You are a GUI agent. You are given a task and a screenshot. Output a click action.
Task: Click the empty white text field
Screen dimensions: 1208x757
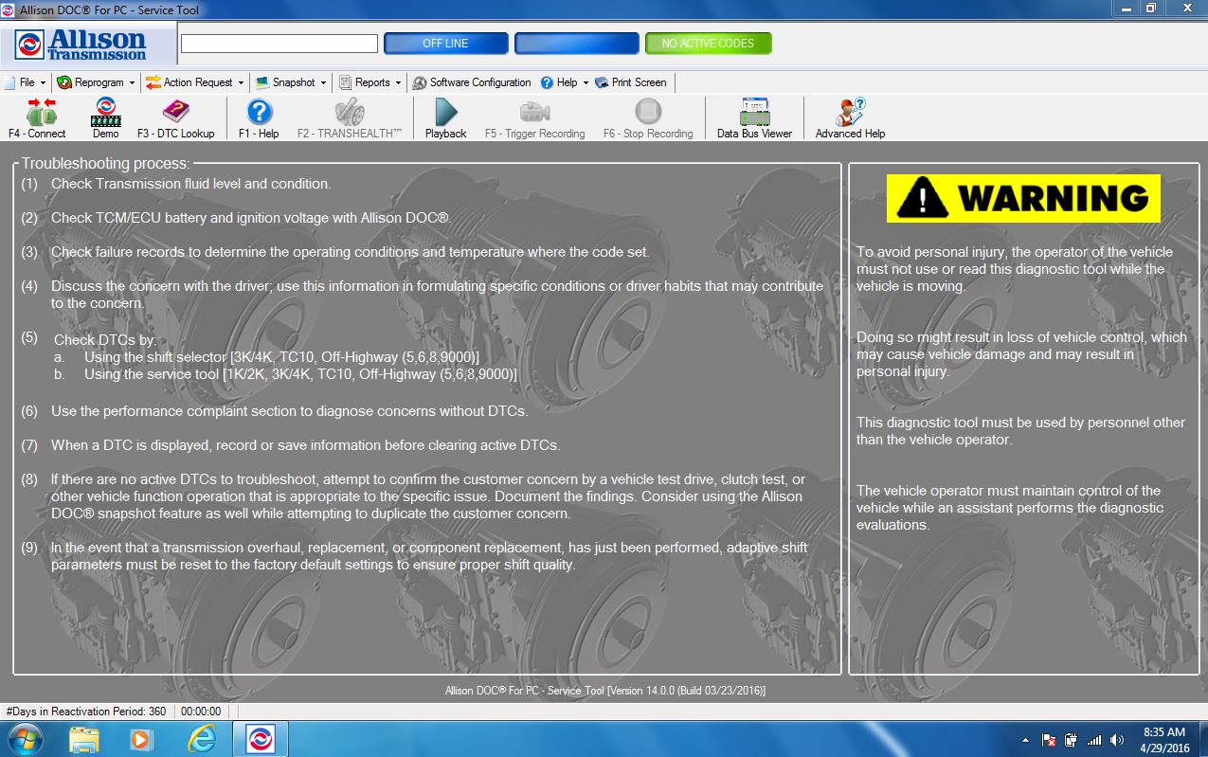tap(279, 44)
